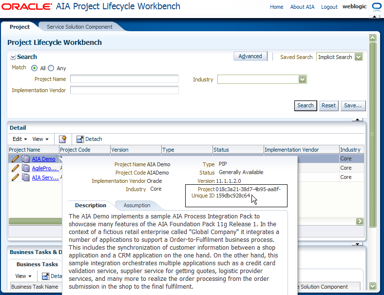Open the AgilePro project link
Viewport: 384px width, 295px height.
44,168
